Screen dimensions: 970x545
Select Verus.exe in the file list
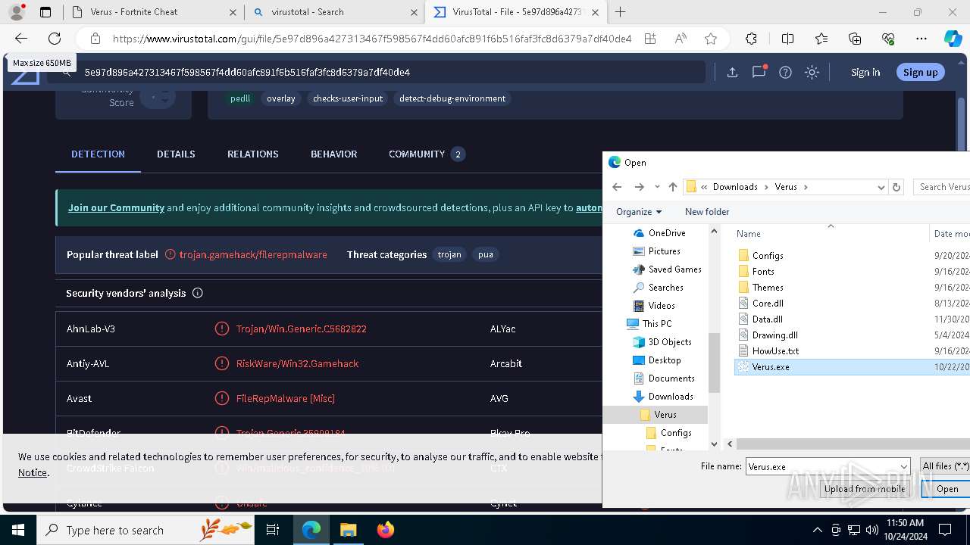click(x=771, y=367)
